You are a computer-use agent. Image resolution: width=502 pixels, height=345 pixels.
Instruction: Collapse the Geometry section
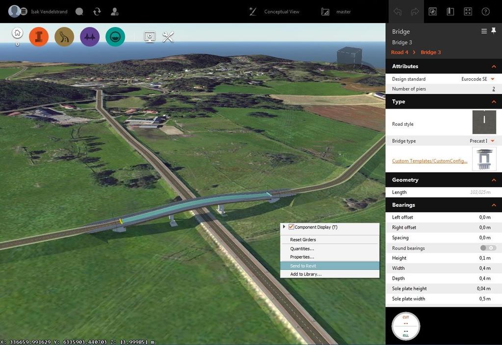[494, 180]
